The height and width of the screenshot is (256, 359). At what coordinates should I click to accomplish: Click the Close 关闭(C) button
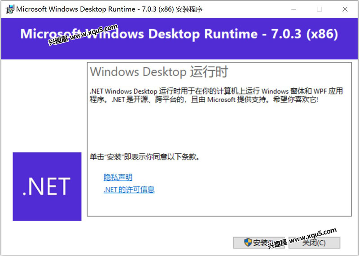coord(314,243)
